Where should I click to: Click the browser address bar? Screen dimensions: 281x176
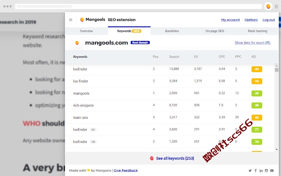pos(138,7)
